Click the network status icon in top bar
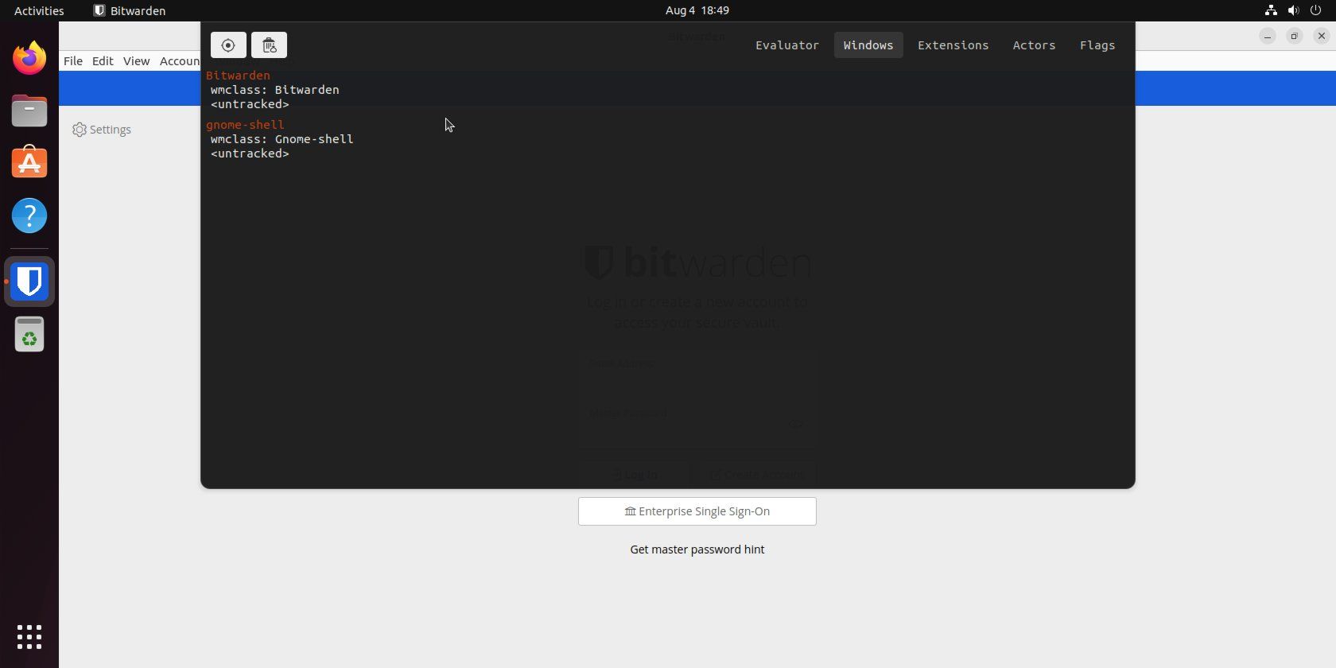Screen dimensions: 1336x668 click(x=1271, y=10)
